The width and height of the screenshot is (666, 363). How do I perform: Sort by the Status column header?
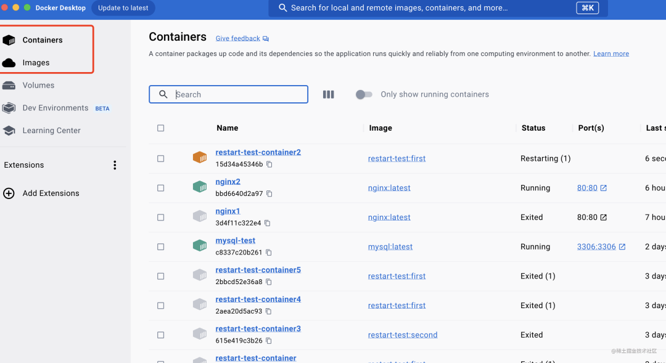pyautogui.click(x=533, y=128)
